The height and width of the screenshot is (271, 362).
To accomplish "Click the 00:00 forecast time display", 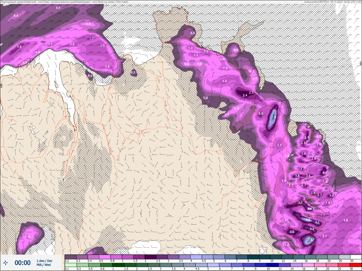I will [x=23, y=263].
